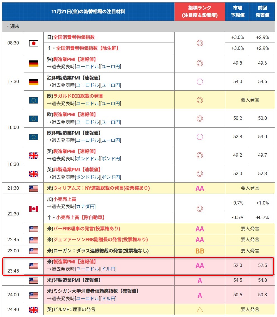Click the Canada flag icon beside 小売売上高

(34, 209)
